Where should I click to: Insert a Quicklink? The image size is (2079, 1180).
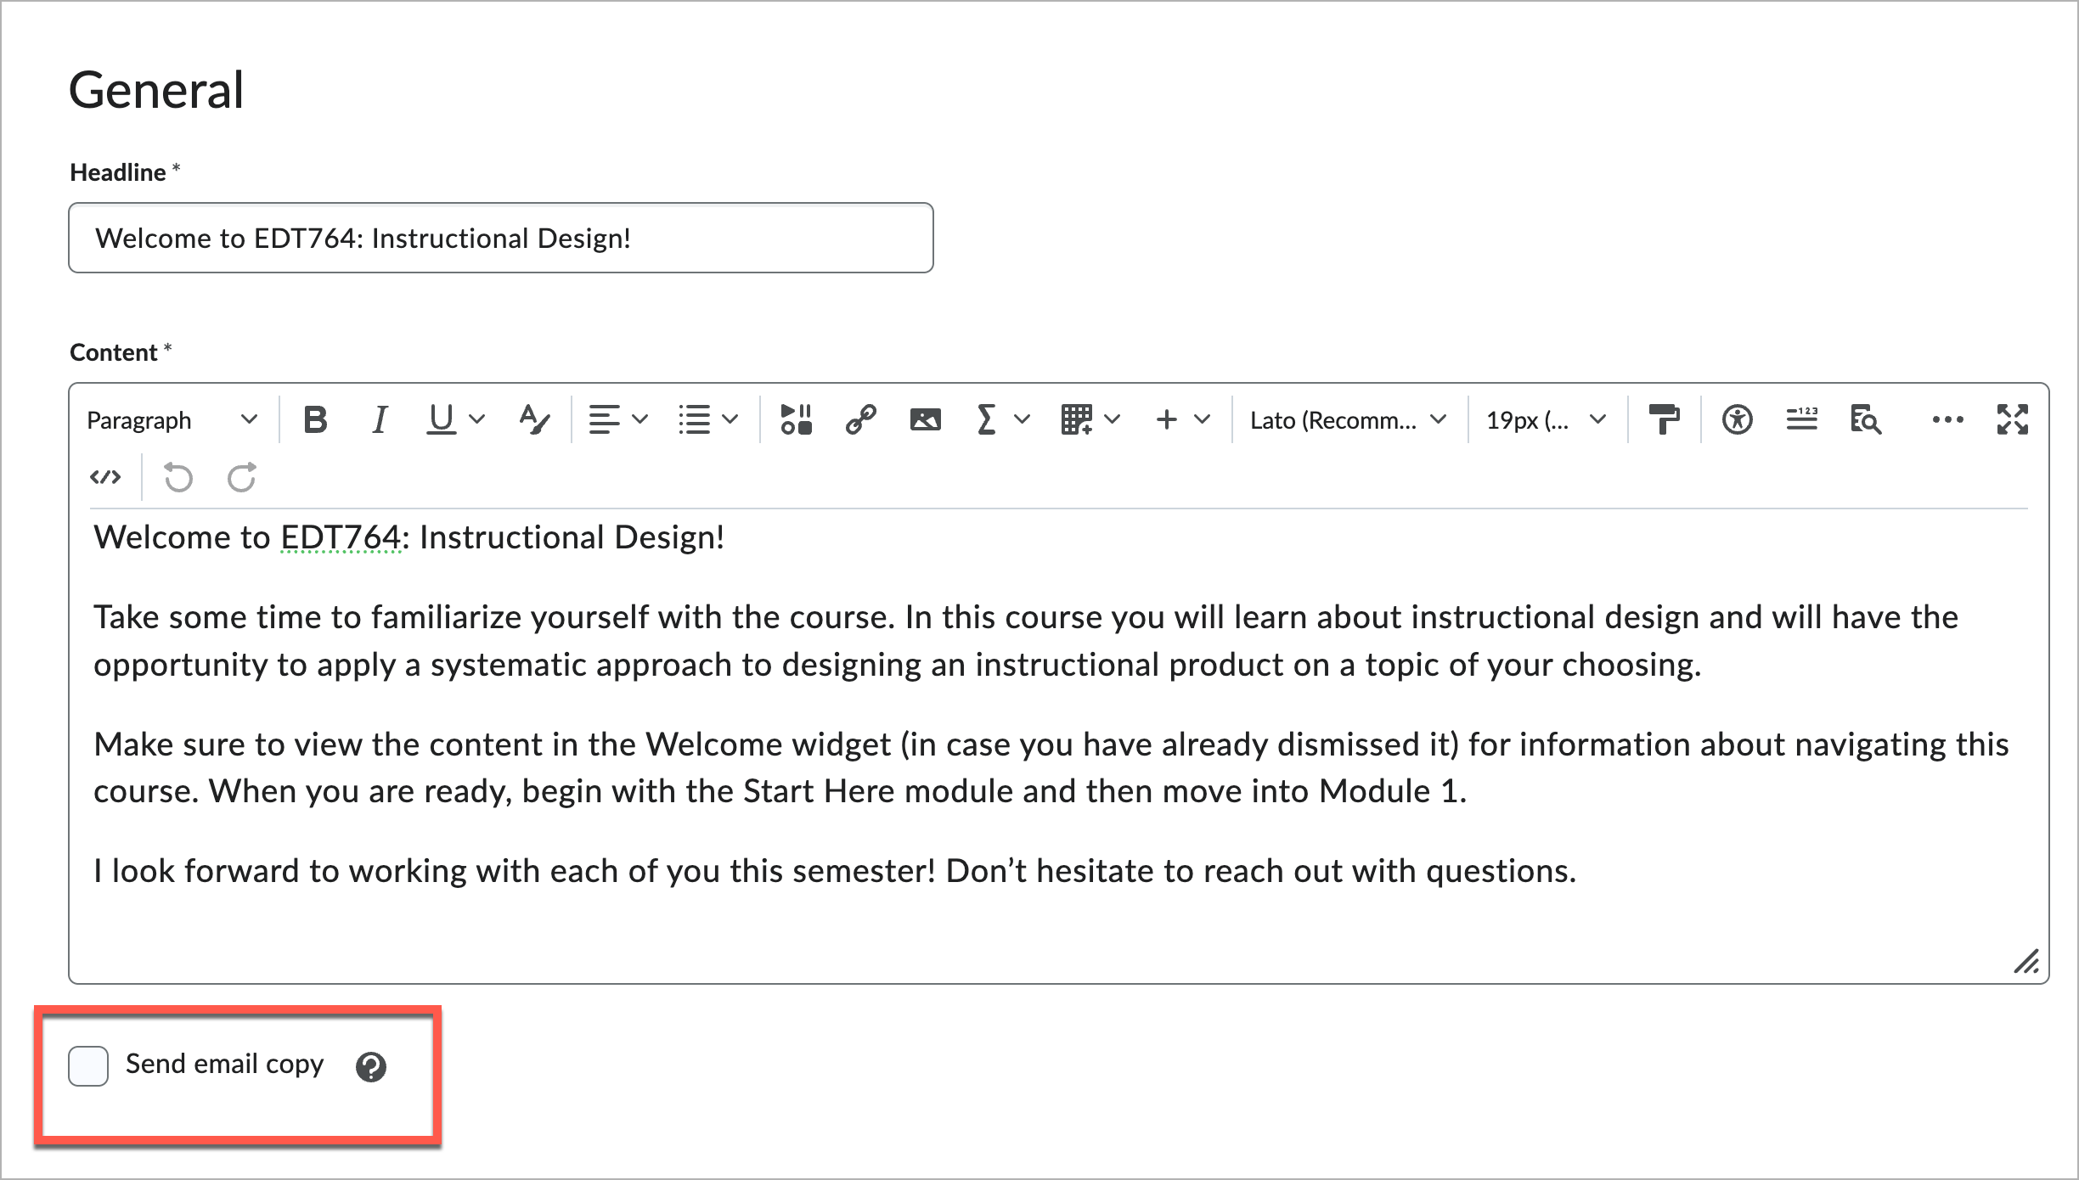[x=862, y=419]
